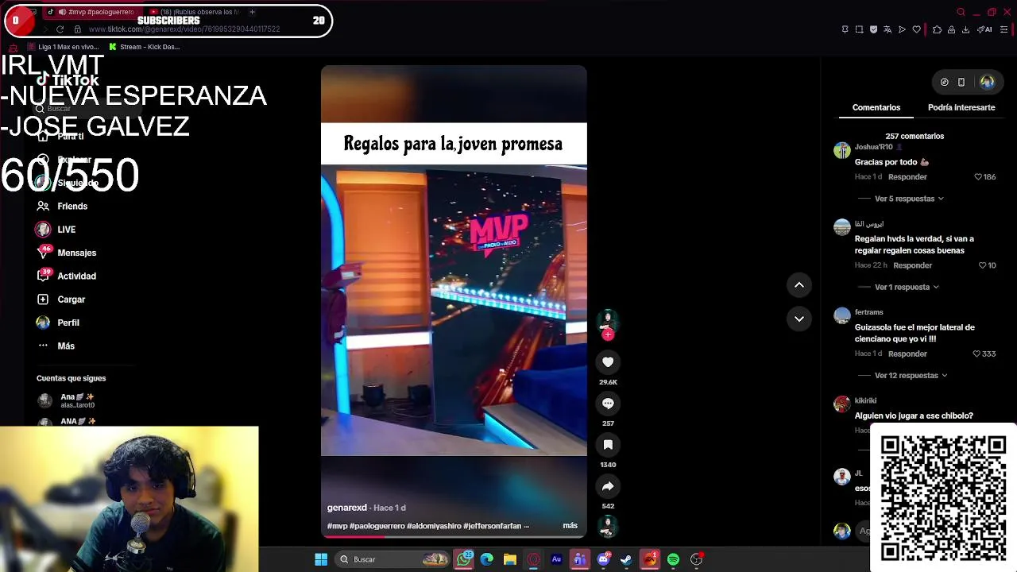Click the taskbar Buscar search box
This screenshot has width=1017, height=572.
(392, 559)
